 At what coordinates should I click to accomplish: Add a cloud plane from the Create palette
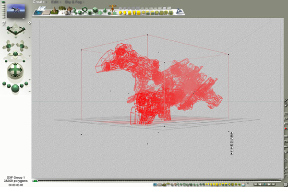click(x=42, y=8)
